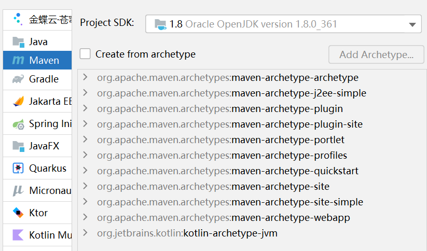The height and width of the screenshot is (251, 427).
Task: Select maven-archetype-j2ee-simple row text
Action: [x=232, y=93]
